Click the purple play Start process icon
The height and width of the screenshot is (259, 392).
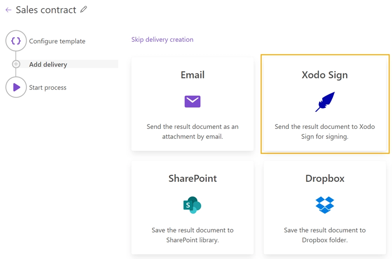coord(16,87)
